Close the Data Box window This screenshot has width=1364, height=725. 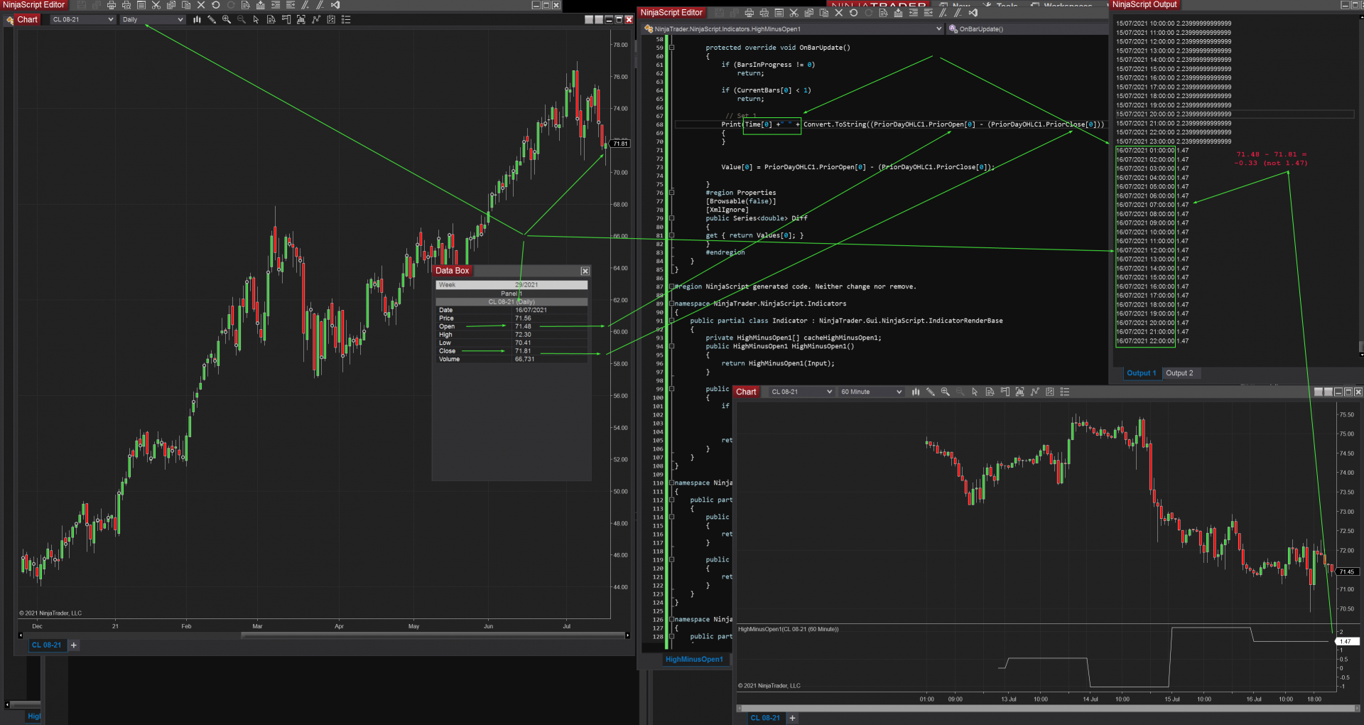click(585, 271)
